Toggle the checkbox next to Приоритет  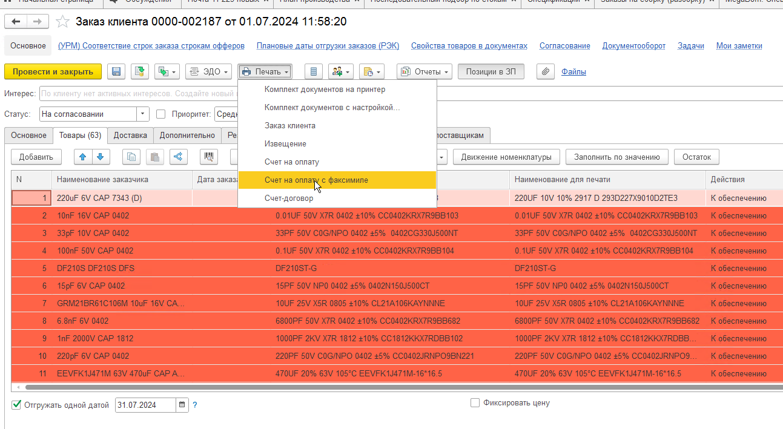coord(161,114)
